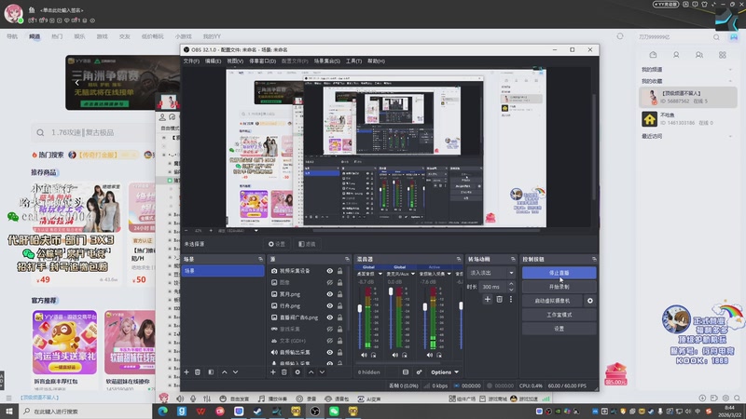This screenshot has height=419, width=746.
Task: Collapse 我的收藏 section in YY sidebar
Action: 730,81
